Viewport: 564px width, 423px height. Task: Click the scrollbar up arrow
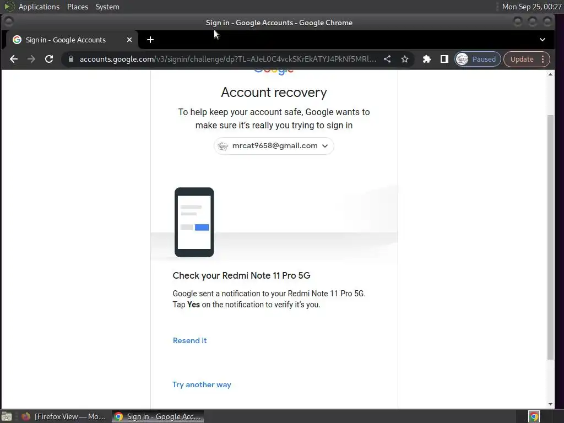(550, 74)
